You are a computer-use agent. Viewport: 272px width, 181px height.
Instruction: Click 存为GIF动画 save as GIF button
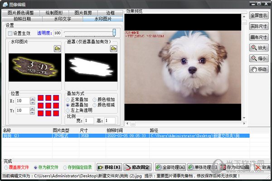(235, 167)
